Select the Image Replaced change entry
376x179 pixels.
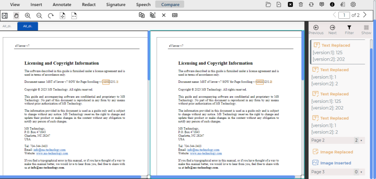click(333, 152)
